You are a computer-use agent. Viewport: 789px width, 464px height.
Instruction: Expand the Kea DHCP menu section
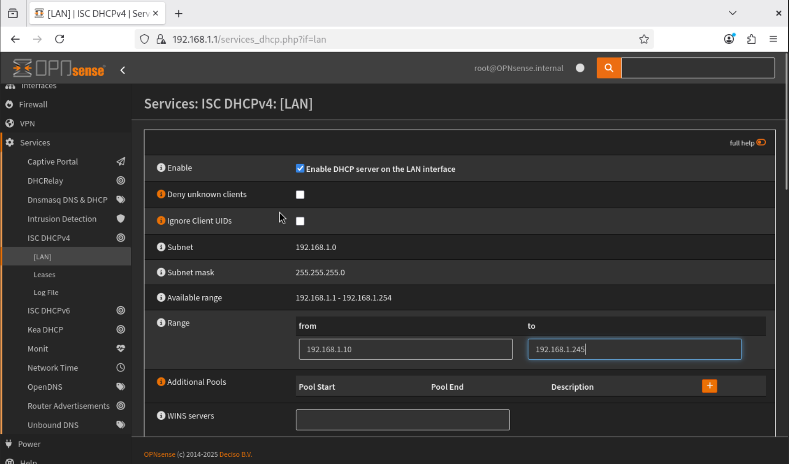[45, 330]
